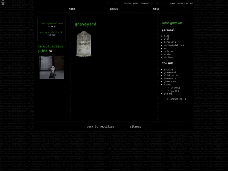Go to the home page
This screenshot has height=171, width=228.
(x=72, y=9)
